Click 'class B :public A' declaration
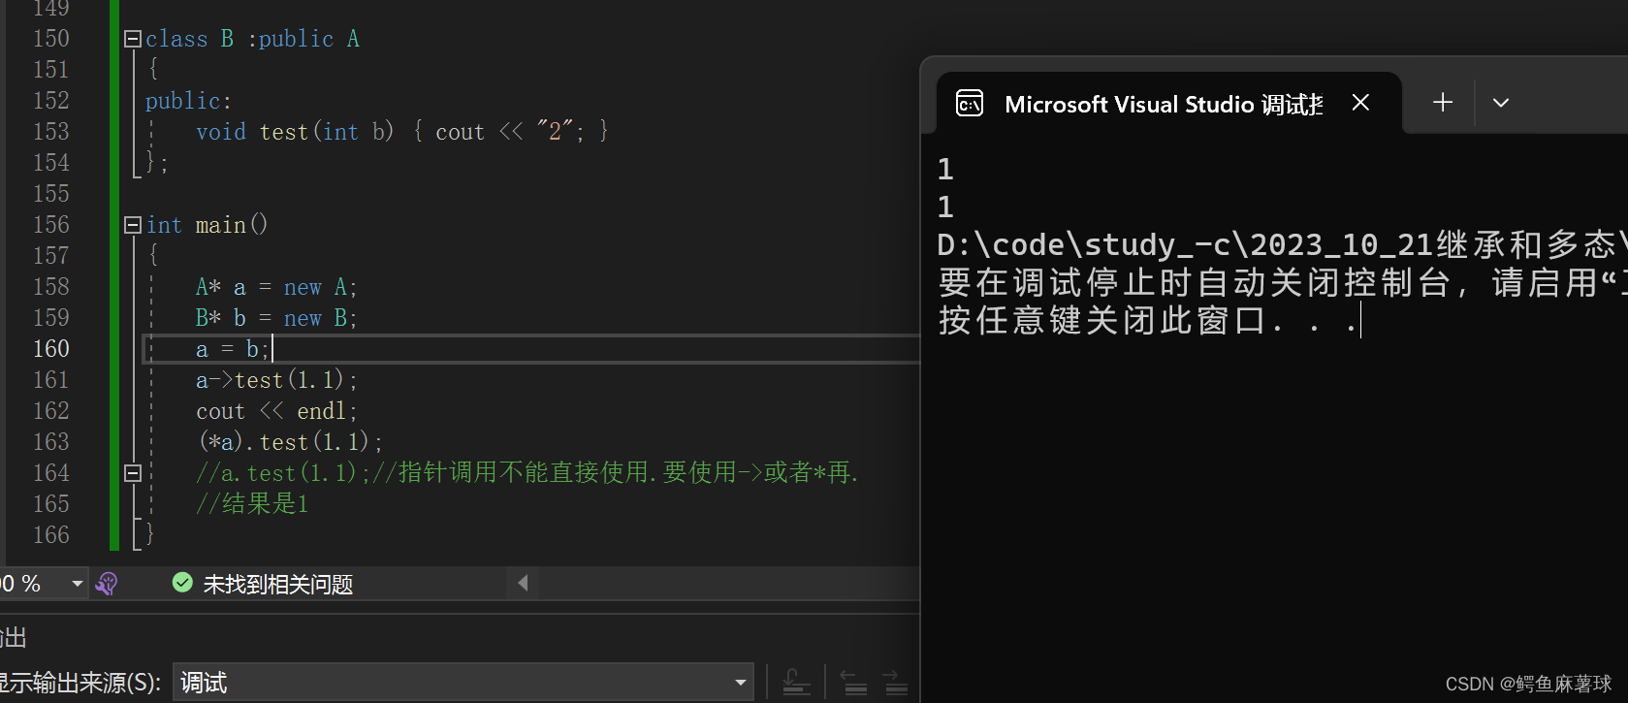This screenshot has width=1628, height=703. coord(252,39)
